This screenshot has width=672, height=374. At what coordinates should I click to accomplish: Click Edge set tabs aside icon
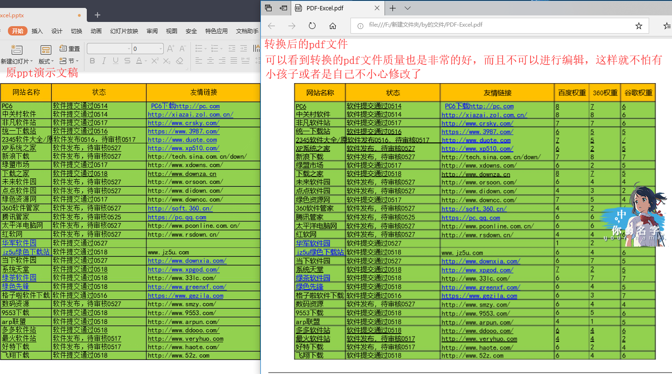(x=283, y=8)
